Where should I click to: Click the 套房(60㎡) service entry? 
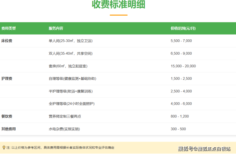tap(68, 66)
